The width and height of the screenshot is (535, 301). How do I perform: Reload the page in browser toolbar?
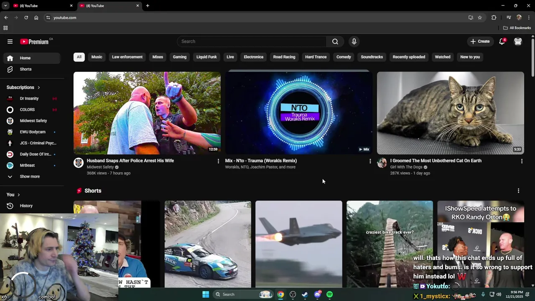coord(26,18)
